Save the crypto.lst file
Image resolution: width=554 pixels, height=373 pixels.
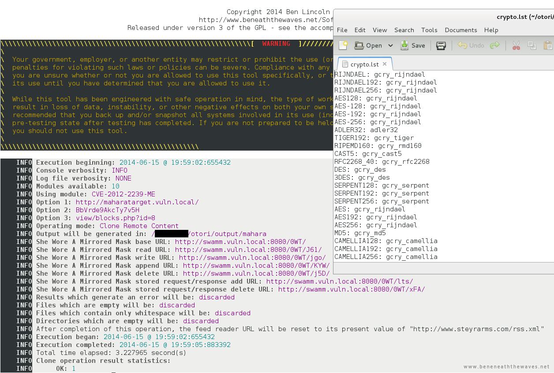(412, 45)
